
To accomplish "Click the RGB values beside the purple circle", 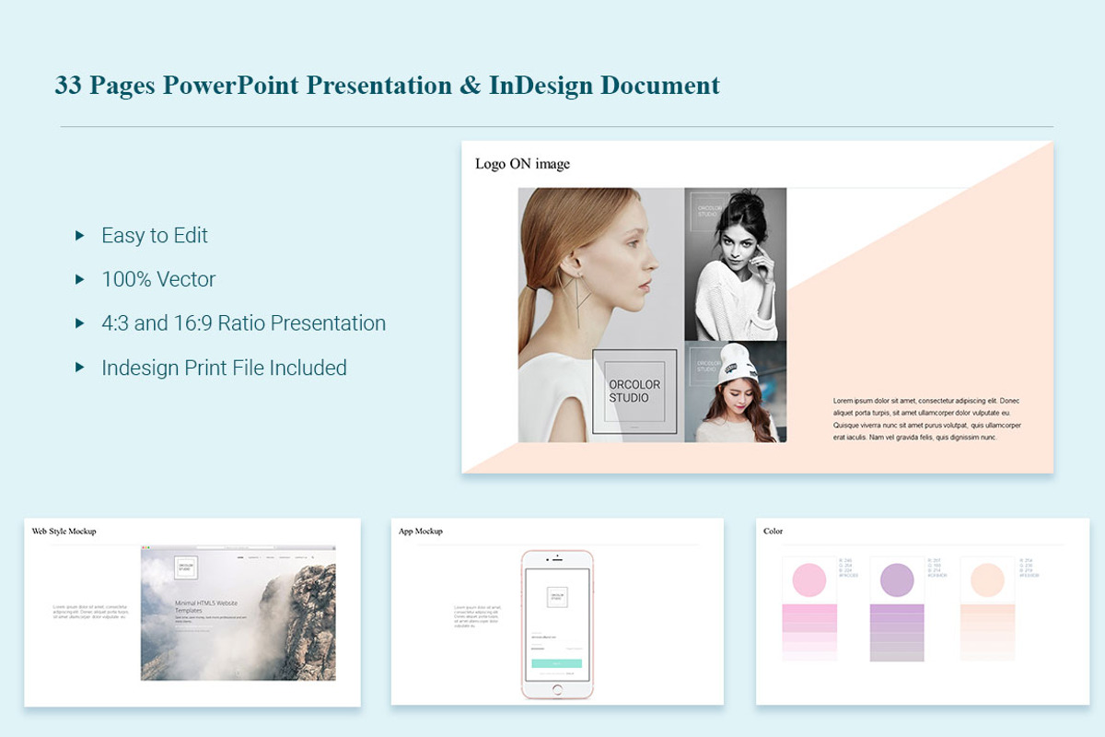I will (x=937, y=567).
